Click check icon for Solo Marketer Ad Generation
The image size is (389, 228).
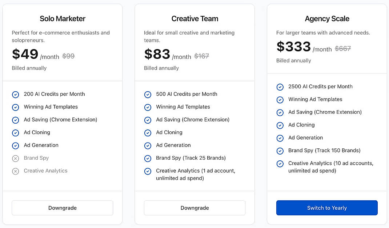tap(15, 145)
